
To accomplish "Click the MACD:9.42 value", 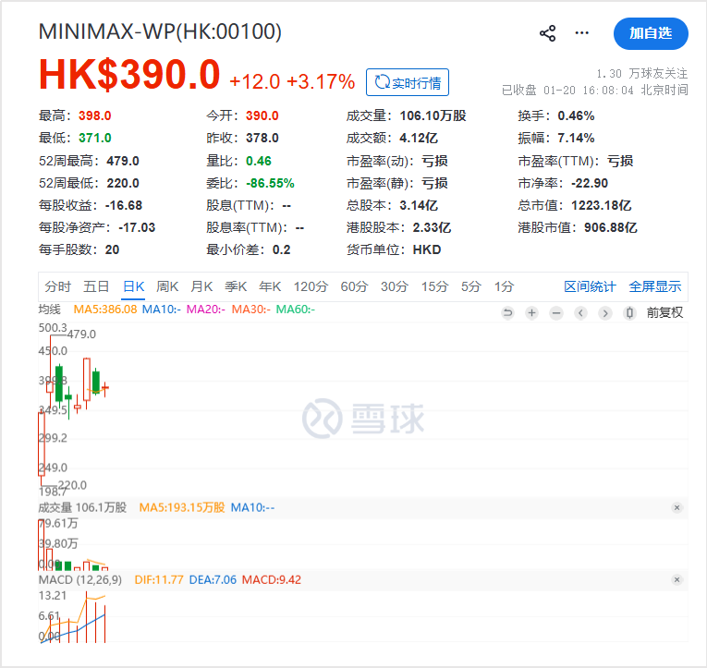I will click(x=272, y=579).
